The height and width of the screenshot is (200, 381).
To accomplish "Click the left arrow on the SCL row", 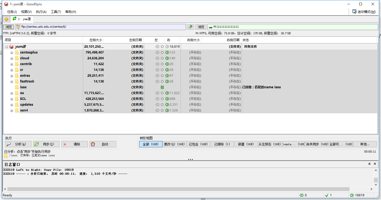I will point(157,99).
